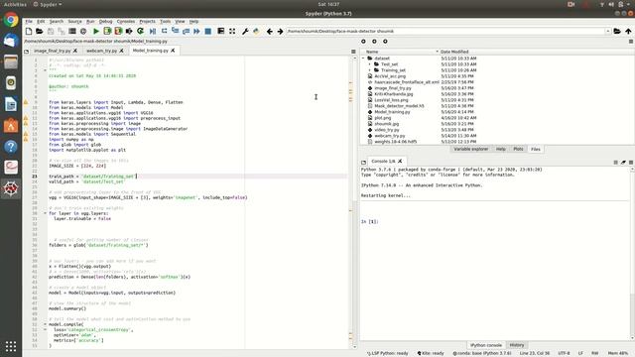Open the Projects menu
The image size is (635, 357).
tap(147, 22)
